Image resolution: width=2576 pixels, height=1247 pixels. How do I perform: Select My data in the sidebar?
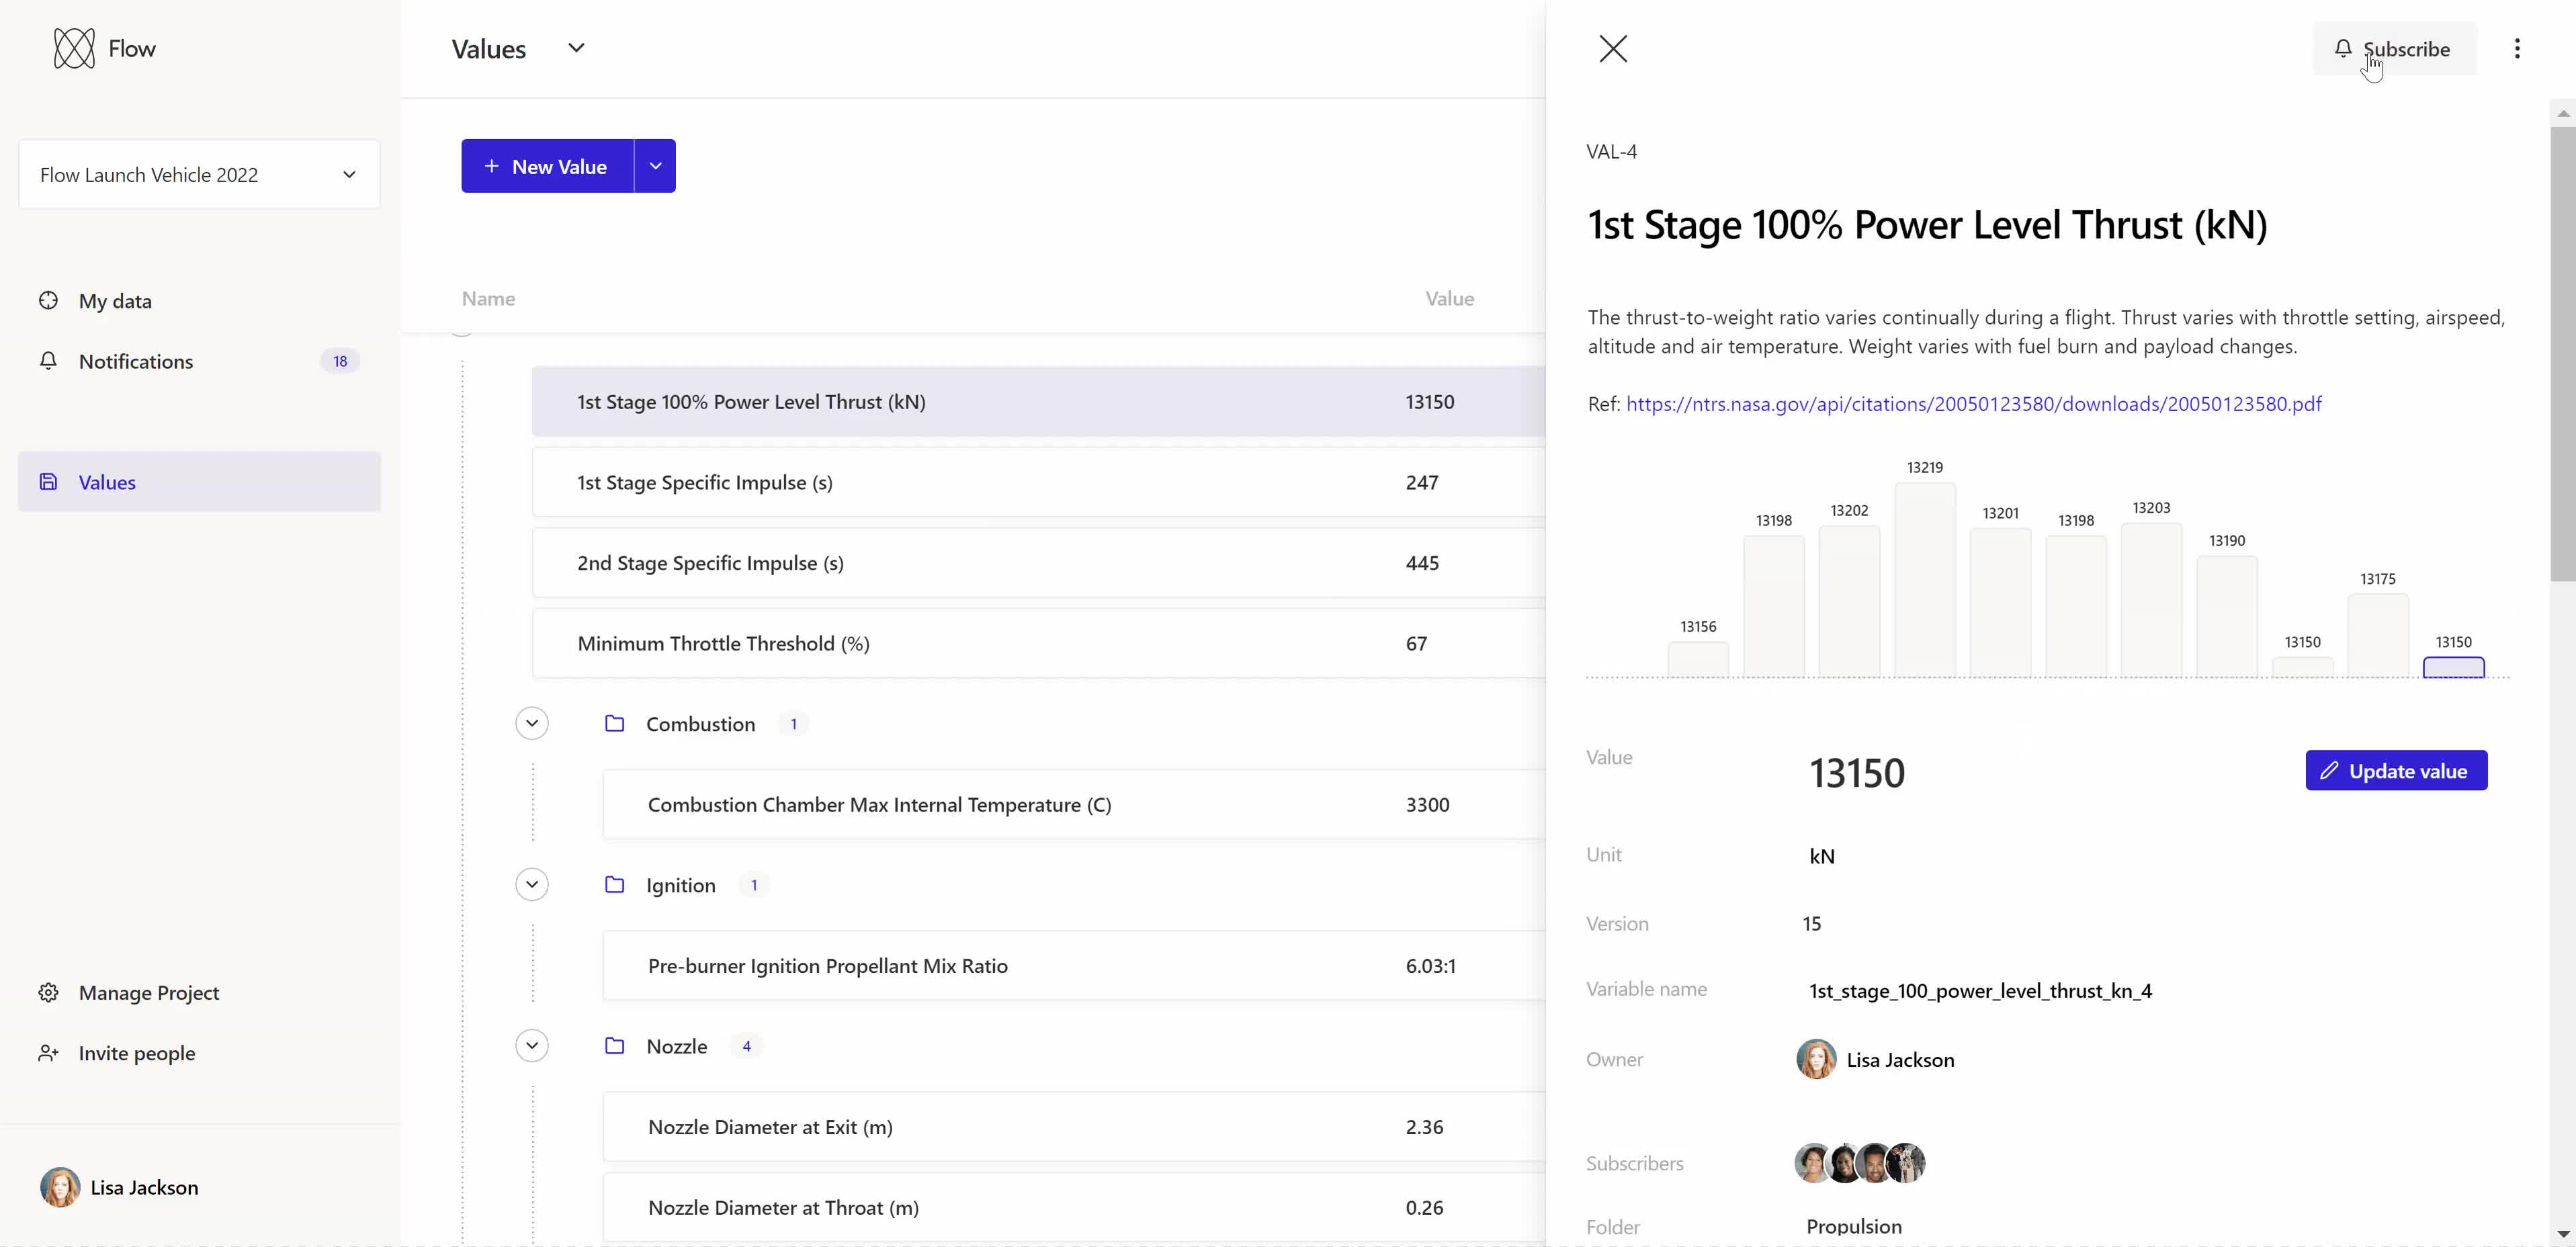[114, 300]
